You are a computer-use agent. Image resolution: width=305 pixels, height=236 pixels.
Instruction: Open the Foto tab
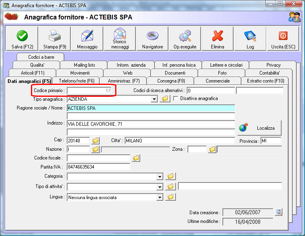(x=222, y=73)
